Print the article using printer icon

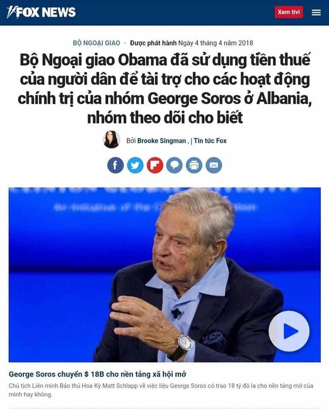194,165
